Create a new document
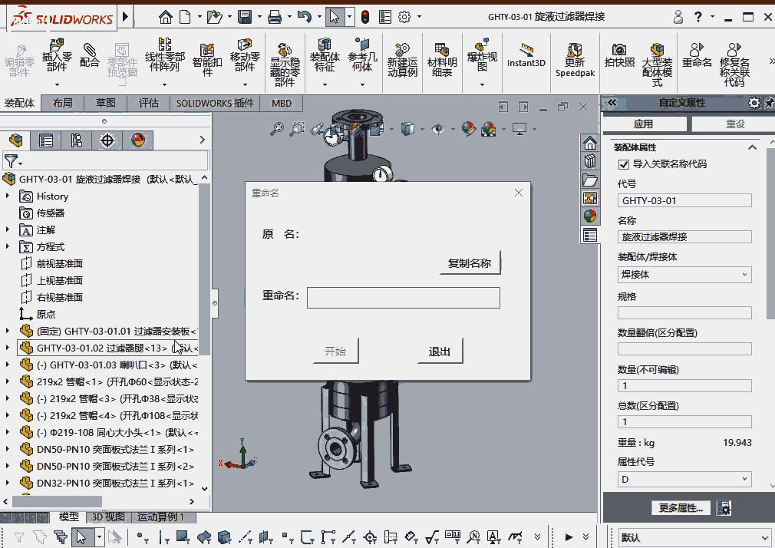The height and width of the screenshot is (548, 775). point(185,18)
